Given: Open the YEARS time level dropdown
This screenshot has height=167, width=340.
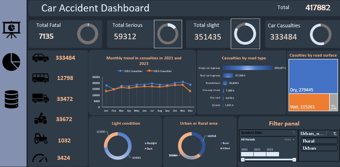Looking at the screenshot, I should pyautogui.click(x=289, y=140).
